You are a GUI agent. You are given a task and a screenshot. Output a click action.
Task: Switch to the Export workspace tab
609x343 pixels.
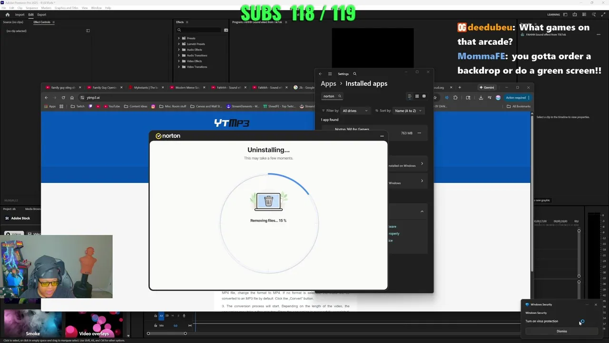point(42,15)
